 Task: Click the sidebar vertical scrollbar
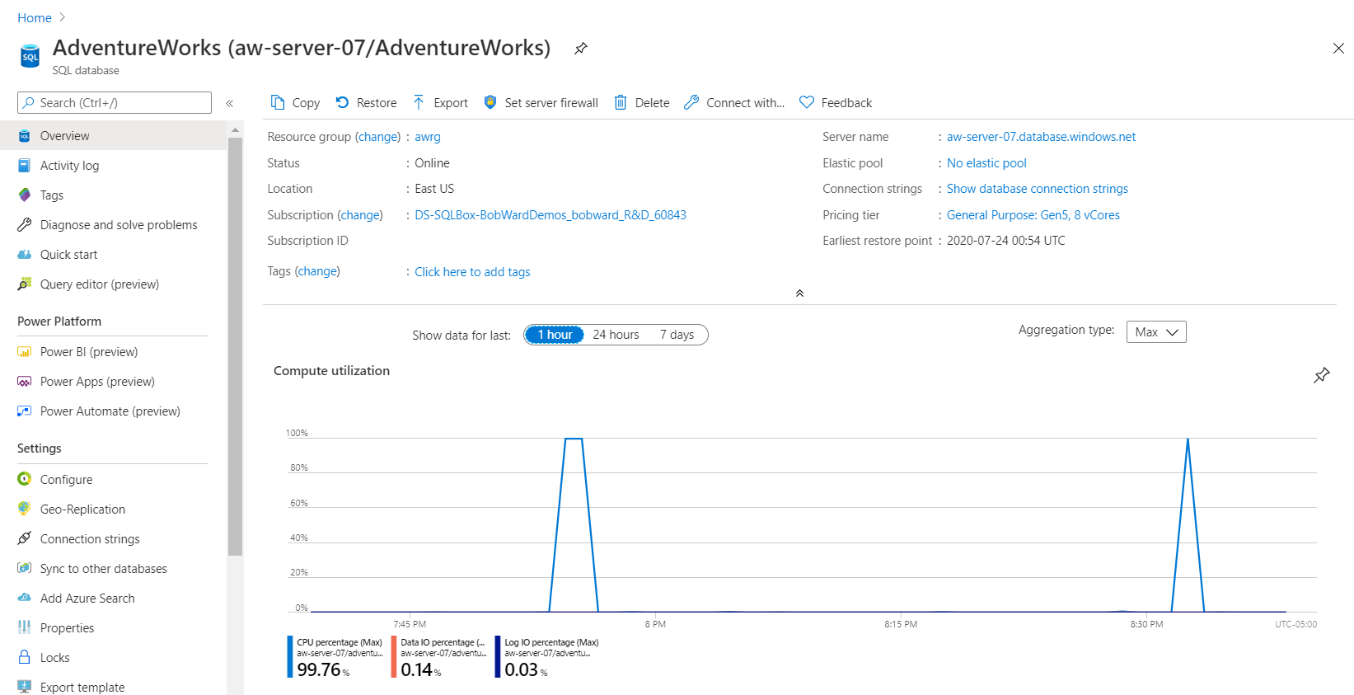pyautogui.click(x=236, y=346)
